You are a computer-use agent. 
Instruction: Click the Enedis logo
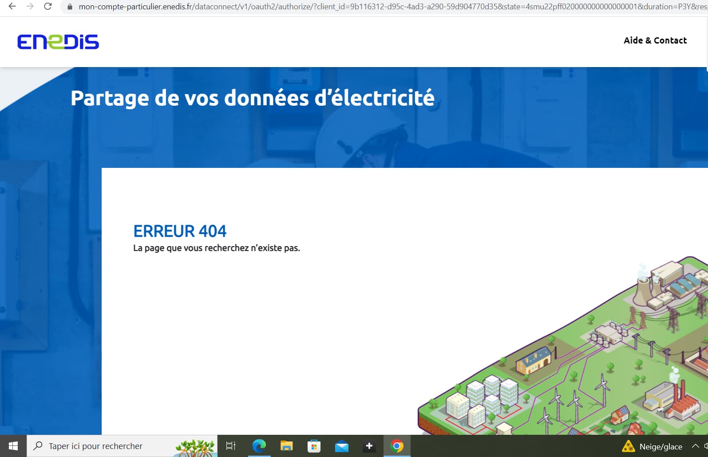tap(58, 42)
